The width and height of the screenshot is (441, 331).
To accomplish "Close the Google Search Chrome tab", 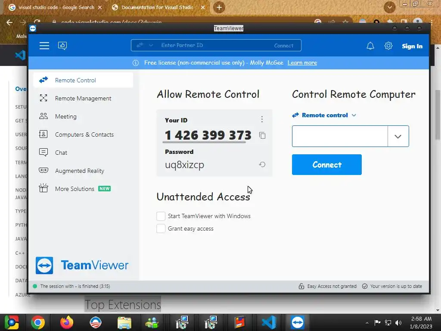I will click(x=100, y=8).
